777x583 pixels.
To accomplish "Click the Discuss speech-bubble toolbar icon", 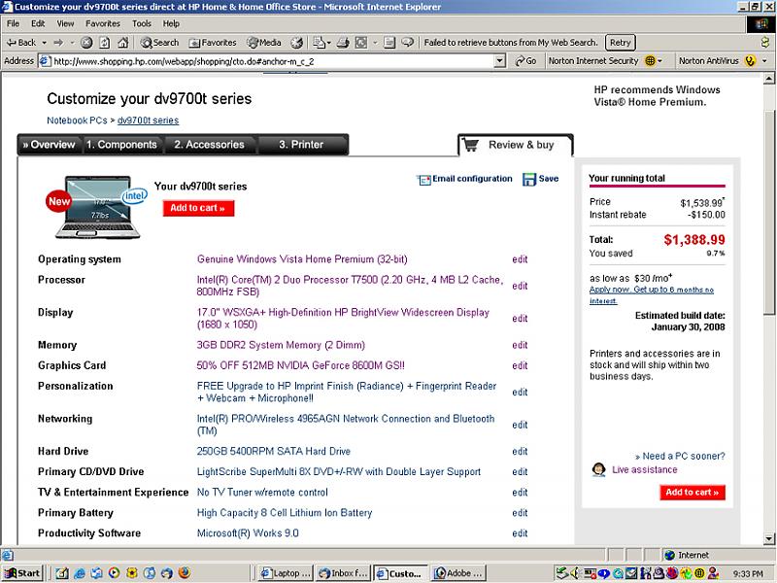I will pos(407,43).
